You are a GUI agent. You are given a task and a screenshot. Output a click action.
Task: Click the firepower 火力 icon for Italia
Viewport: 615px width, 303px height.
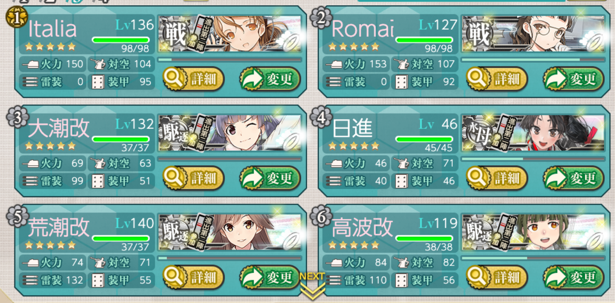click(x=30, y=64)
